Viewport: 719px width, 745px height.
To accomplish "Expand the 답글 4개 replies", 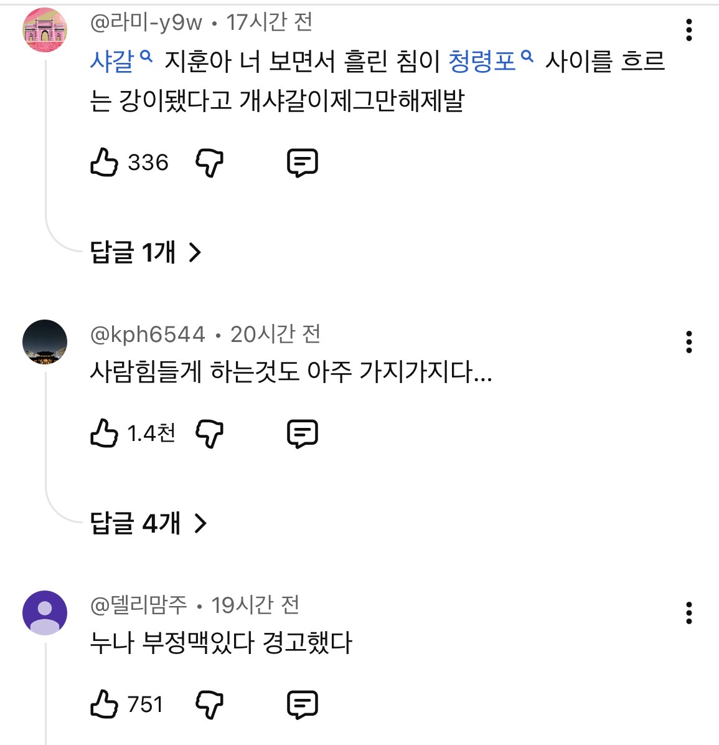I will 149,523.
